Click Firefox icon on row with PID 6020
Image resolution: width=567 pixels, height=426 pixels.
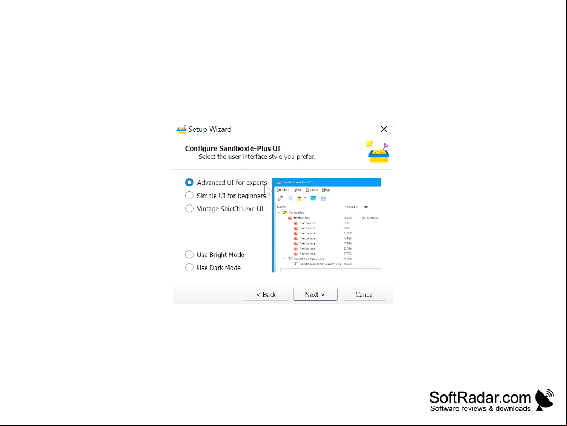coord(295,228)
